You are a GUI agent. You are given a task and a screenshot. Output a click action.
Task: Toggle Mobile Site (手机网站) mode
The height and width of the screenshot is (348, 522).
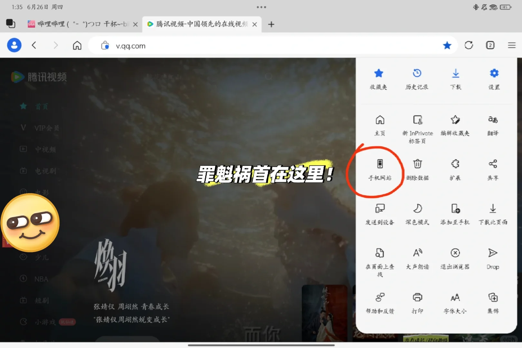380,169
